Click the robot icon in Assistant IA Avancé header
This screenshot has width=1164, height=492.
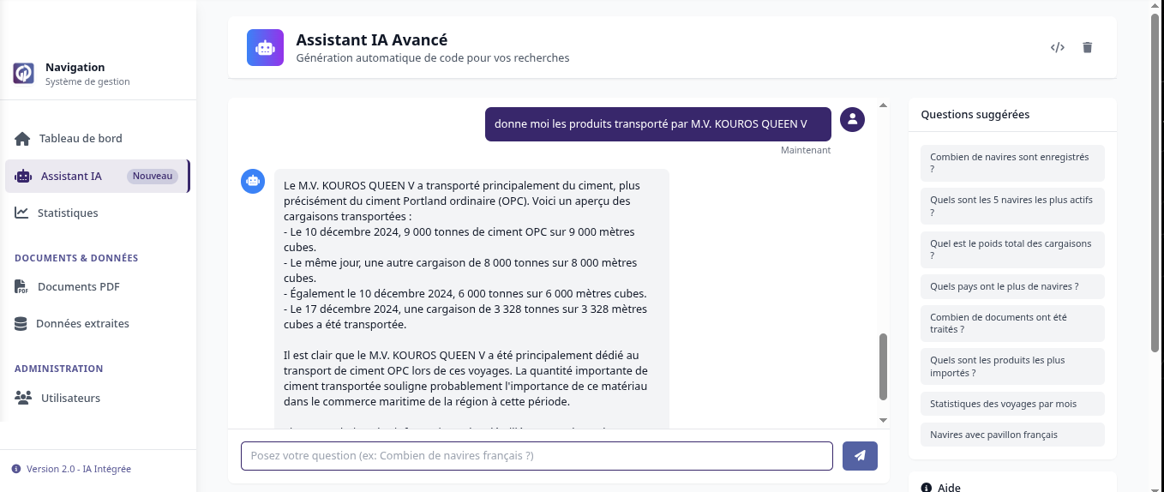pyautogui.click(x=265, y=48)
